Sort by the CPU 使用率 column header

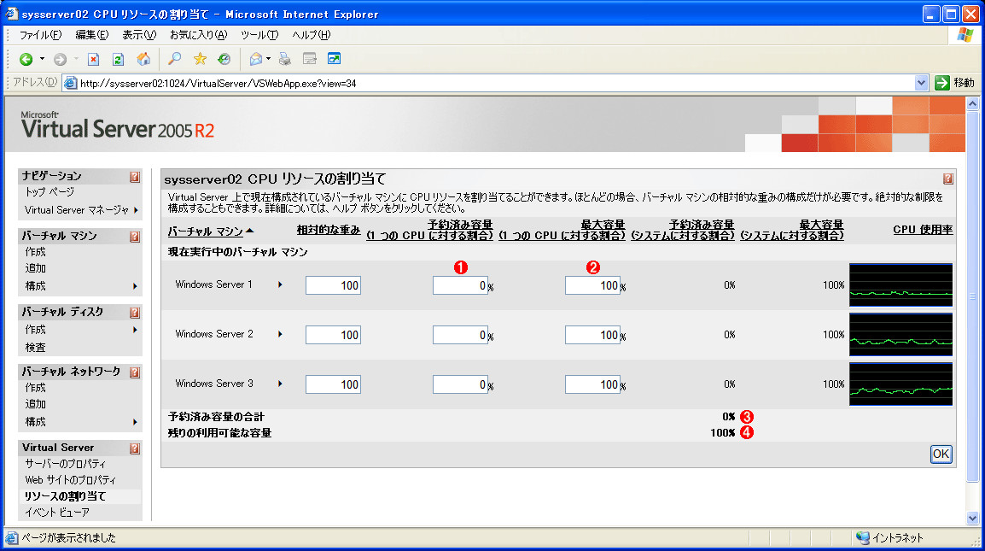tap(923, 230)
